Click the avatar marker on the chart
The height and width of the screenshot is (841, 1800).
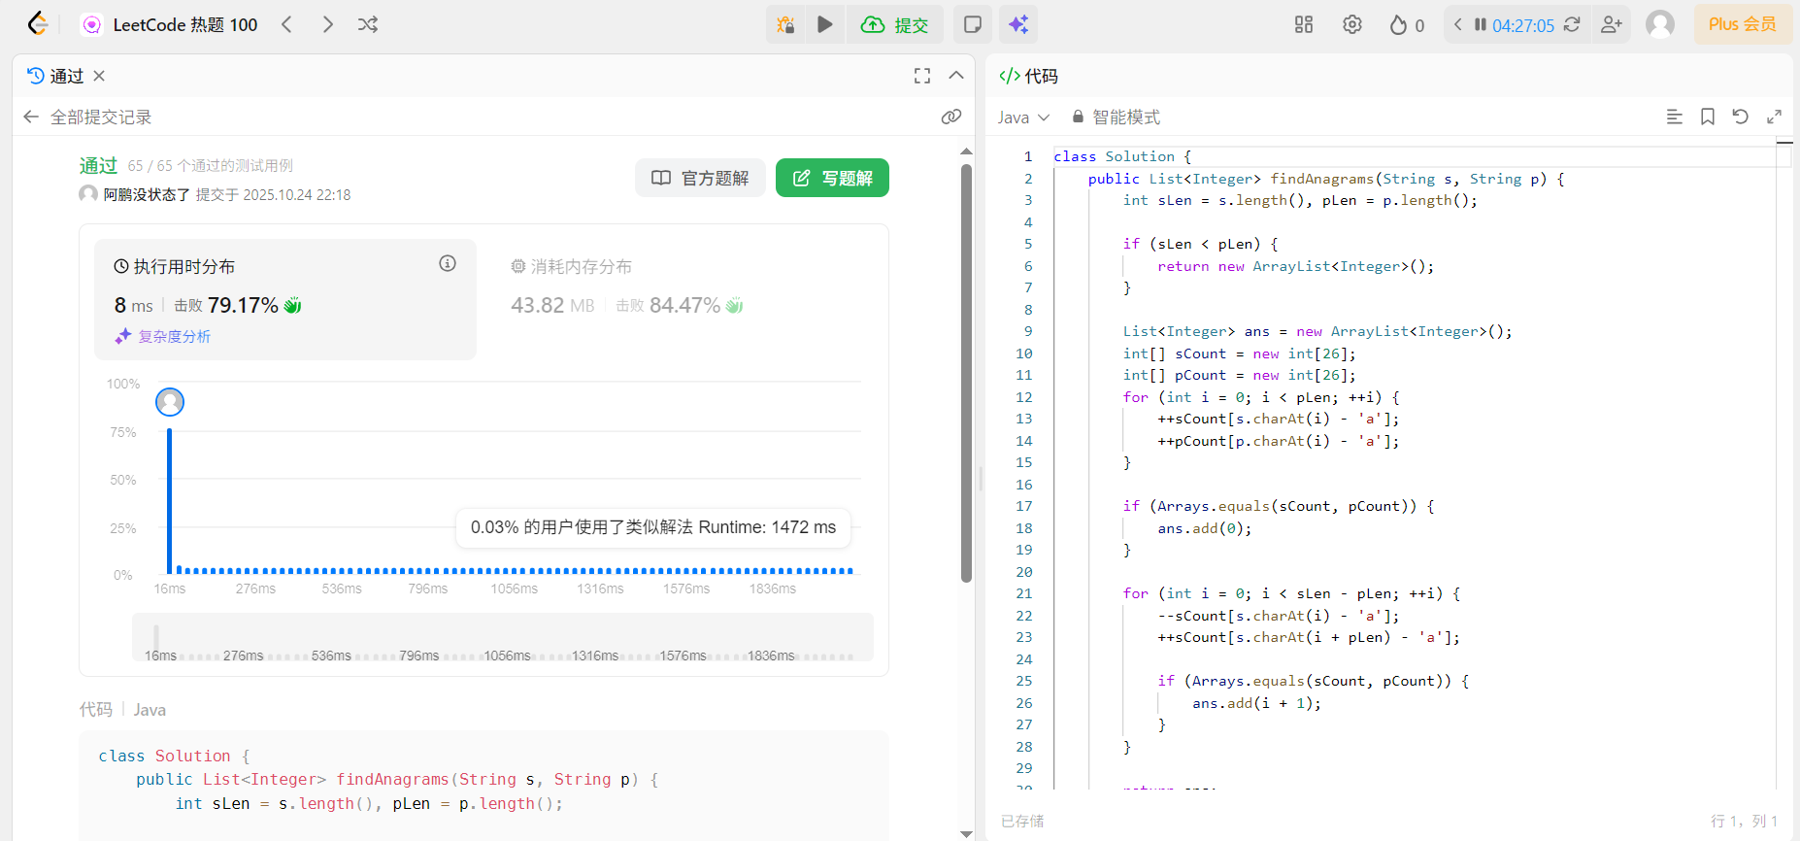click(170, 401)
